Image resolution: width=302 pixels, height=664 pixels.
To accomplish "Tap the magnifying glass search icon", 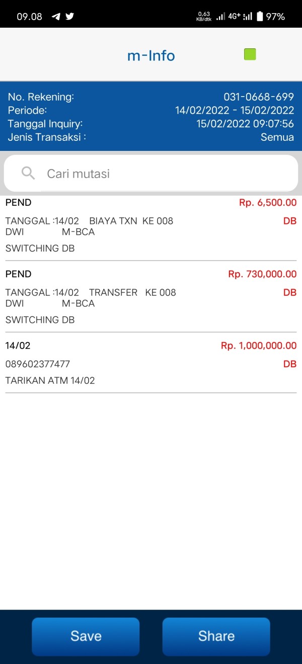I will click(28, 174).
